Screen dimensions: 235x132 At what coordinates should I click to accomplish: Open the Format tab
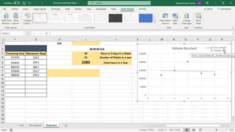[142, 9]
